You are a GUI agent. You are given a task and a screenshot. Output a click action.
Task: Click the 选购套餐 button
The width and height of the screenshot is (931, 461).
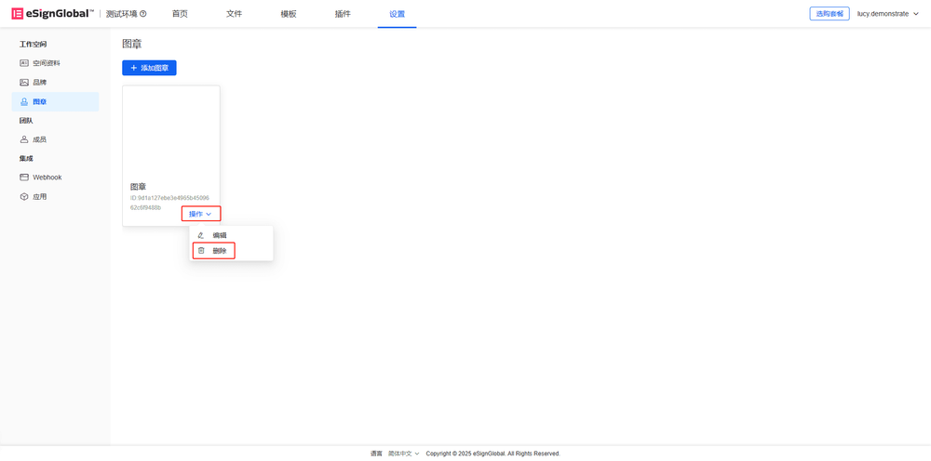(x=829, y=14)
